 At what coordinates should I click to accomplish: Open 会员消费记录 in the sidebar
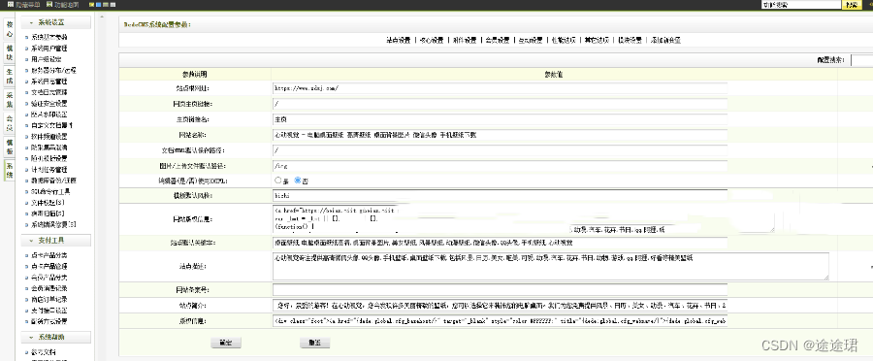(49, 288)
